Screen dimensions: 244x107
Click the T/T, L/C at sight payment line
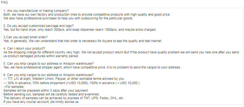[x=64, y=79]
